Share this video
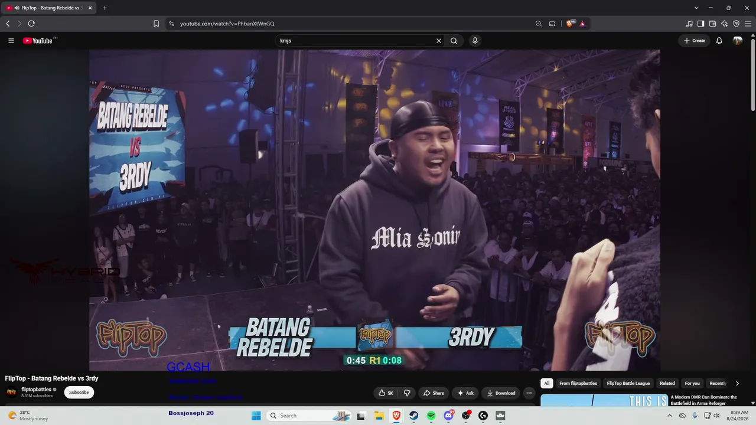 point(433,393)
